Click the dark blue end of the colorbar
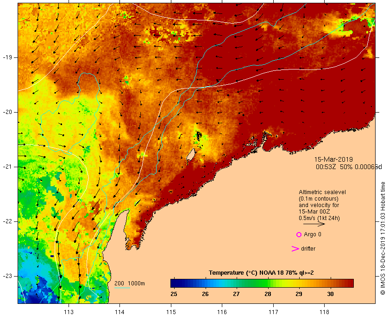This screenshot has height=315, width=389. click(175, 283)
